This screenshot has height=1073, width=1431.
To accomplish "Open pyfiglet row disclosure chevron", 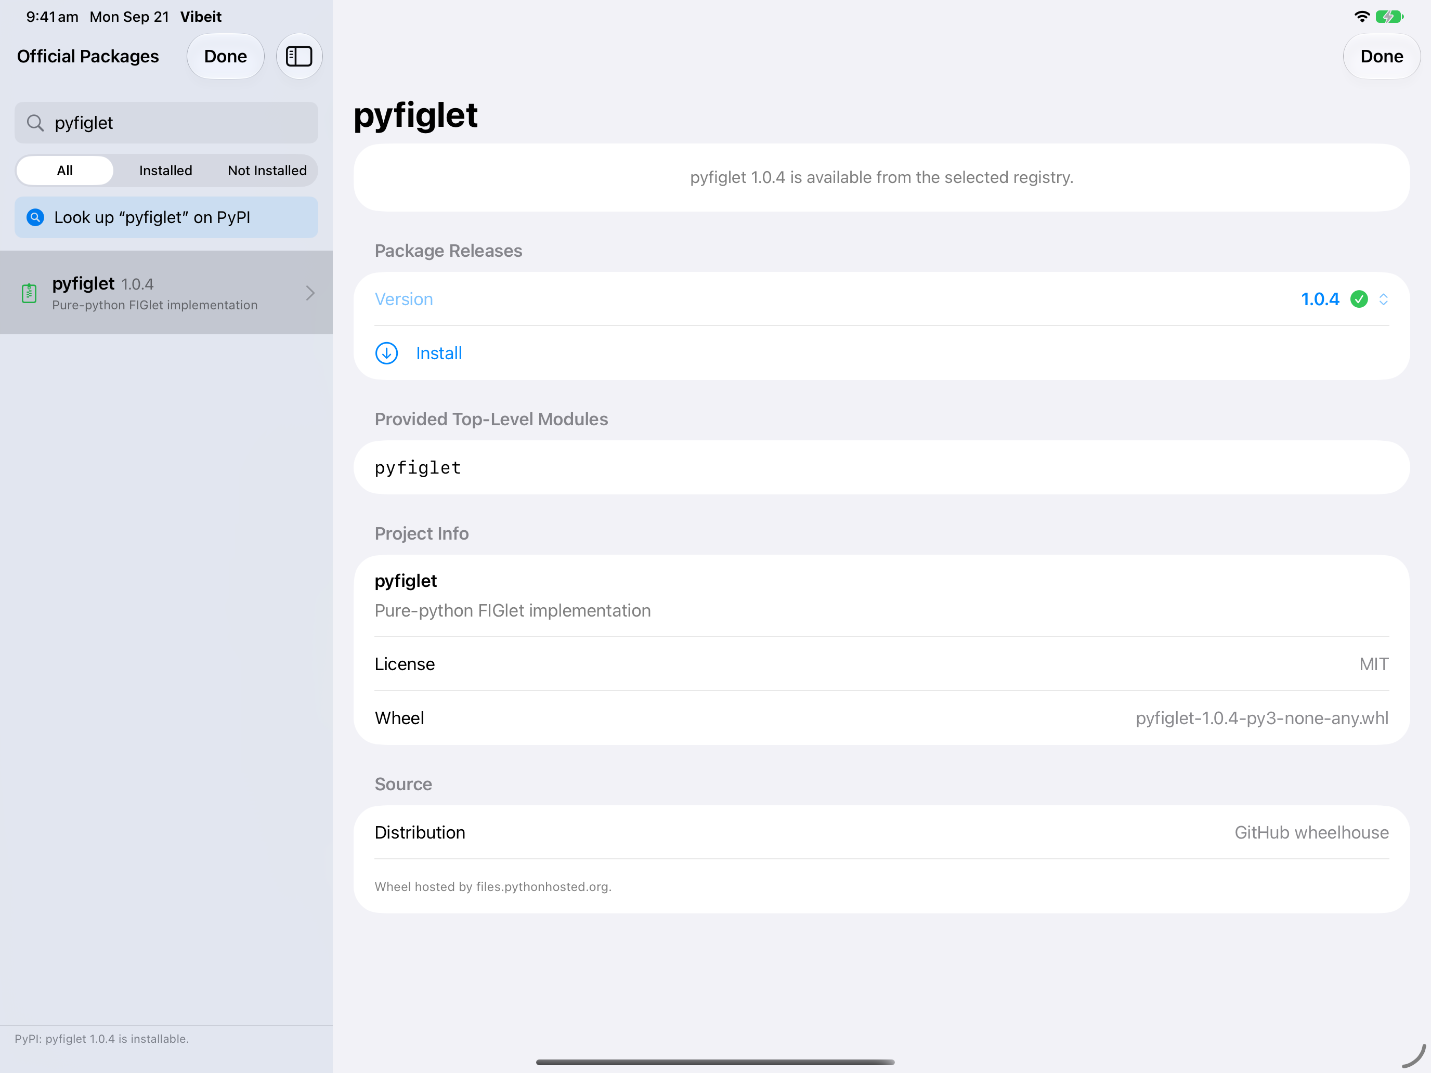I will click(x=310, y=293).
